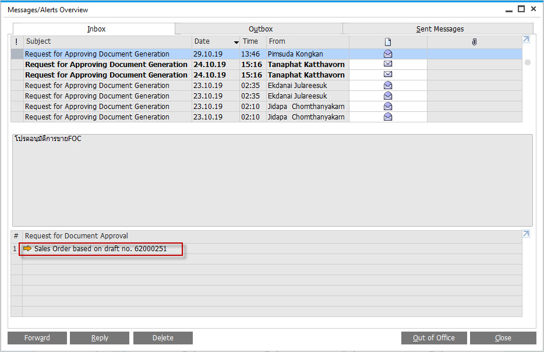Open the Out of Office settings
Screen dimensions: 544x352
434,338
